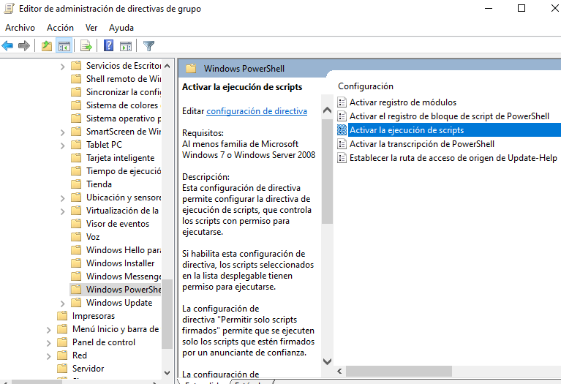
Task: Minimize the Editor de administración window
Action: 489,8
